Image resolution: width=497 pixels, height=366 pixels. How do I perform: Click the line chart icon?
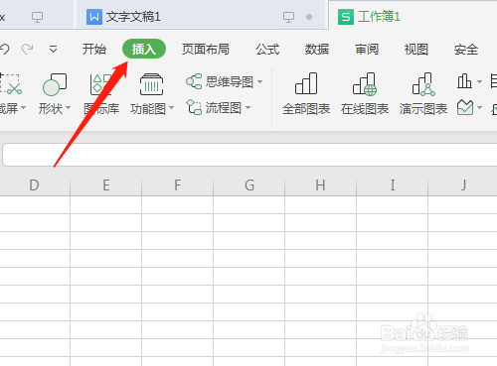point(465,107)
